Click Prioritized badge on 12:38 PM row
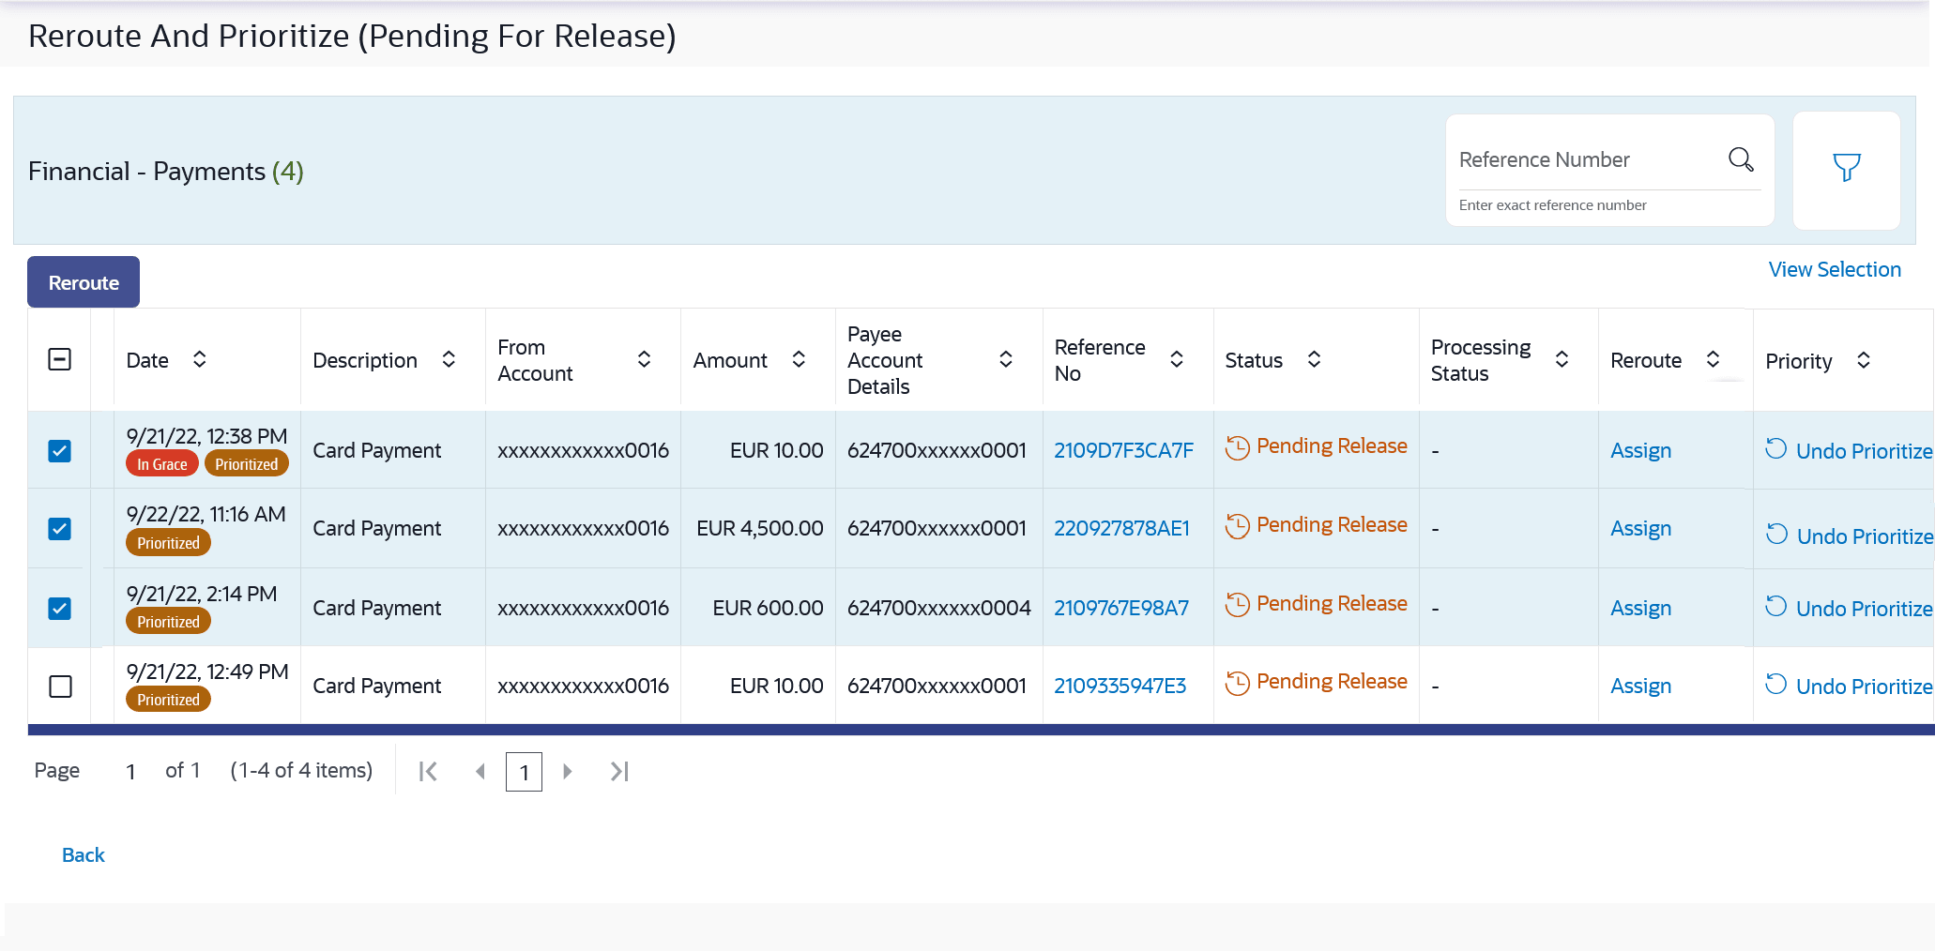The width and height of the screenshot is (1935, 951). pyautogui.click(x=247, y=464)
